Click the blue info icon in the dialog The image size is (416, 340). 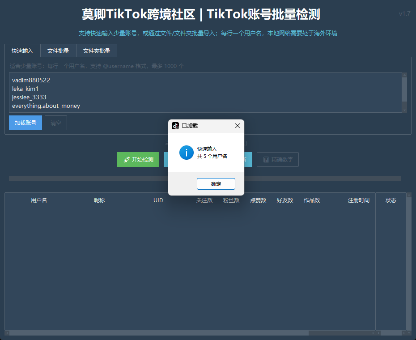click(187, 153)
